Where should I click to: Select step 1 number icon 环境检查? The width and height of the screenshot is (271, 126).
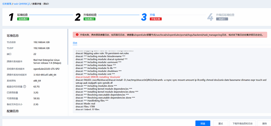tap(11, 17)
